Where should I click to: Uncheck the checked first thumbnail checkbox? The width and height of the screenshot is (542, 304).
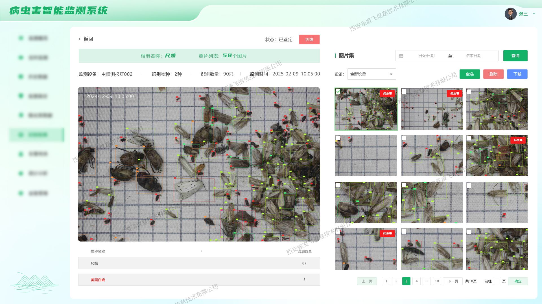coord(338,91)
